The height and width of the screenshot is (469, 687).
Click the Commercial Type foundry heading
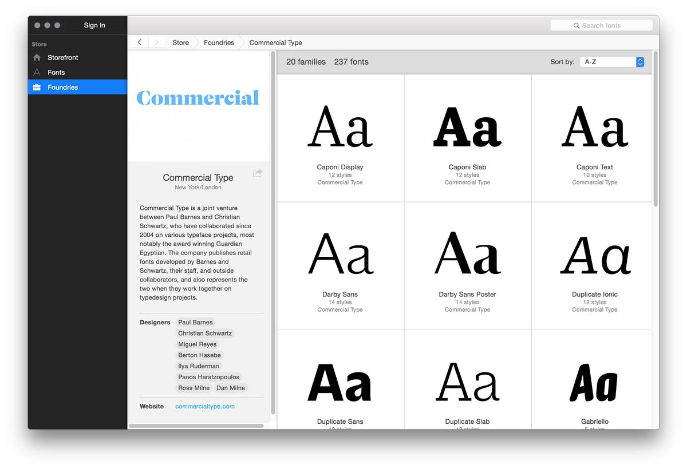pyautogui.click(x=198, y=178)
